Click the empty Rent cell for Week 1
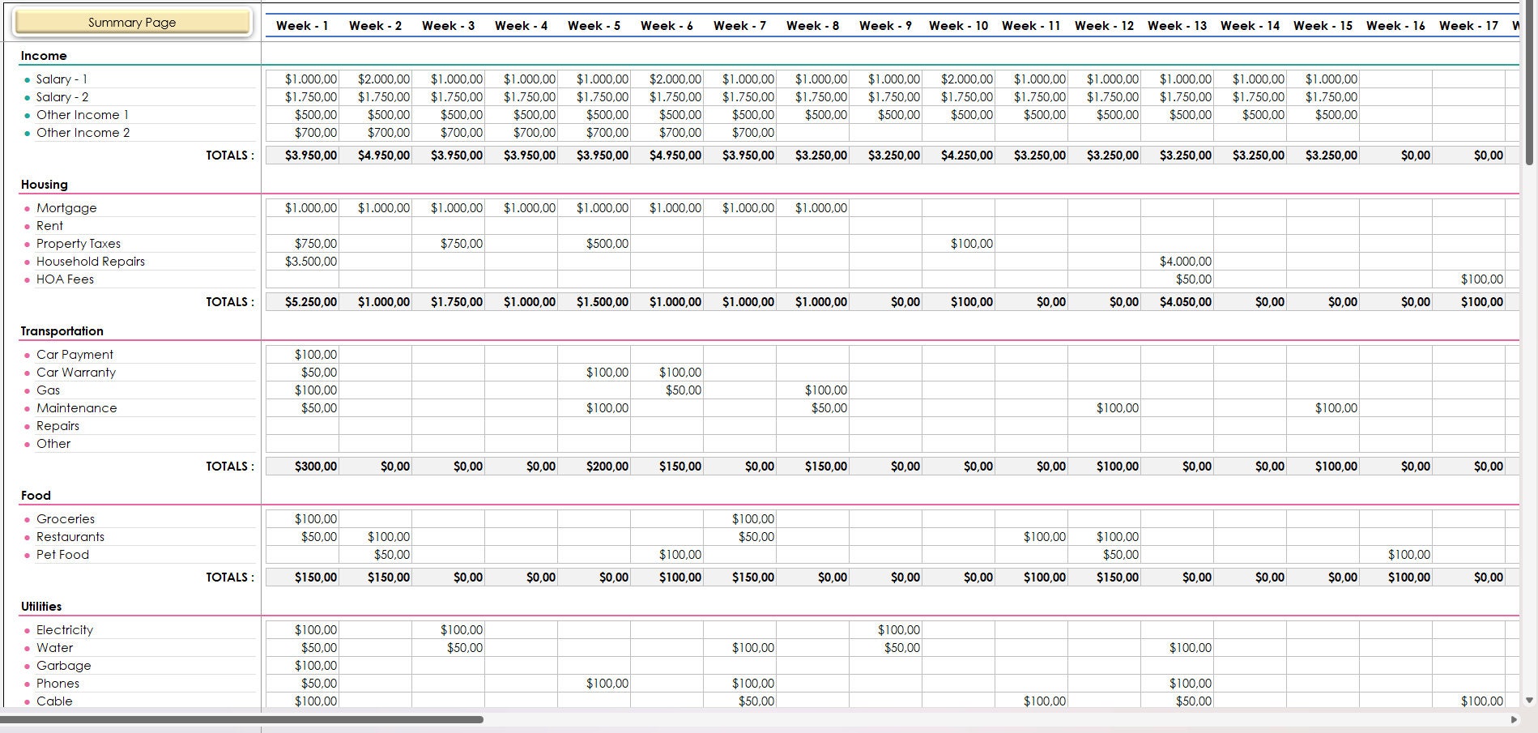 pos(303,226)
